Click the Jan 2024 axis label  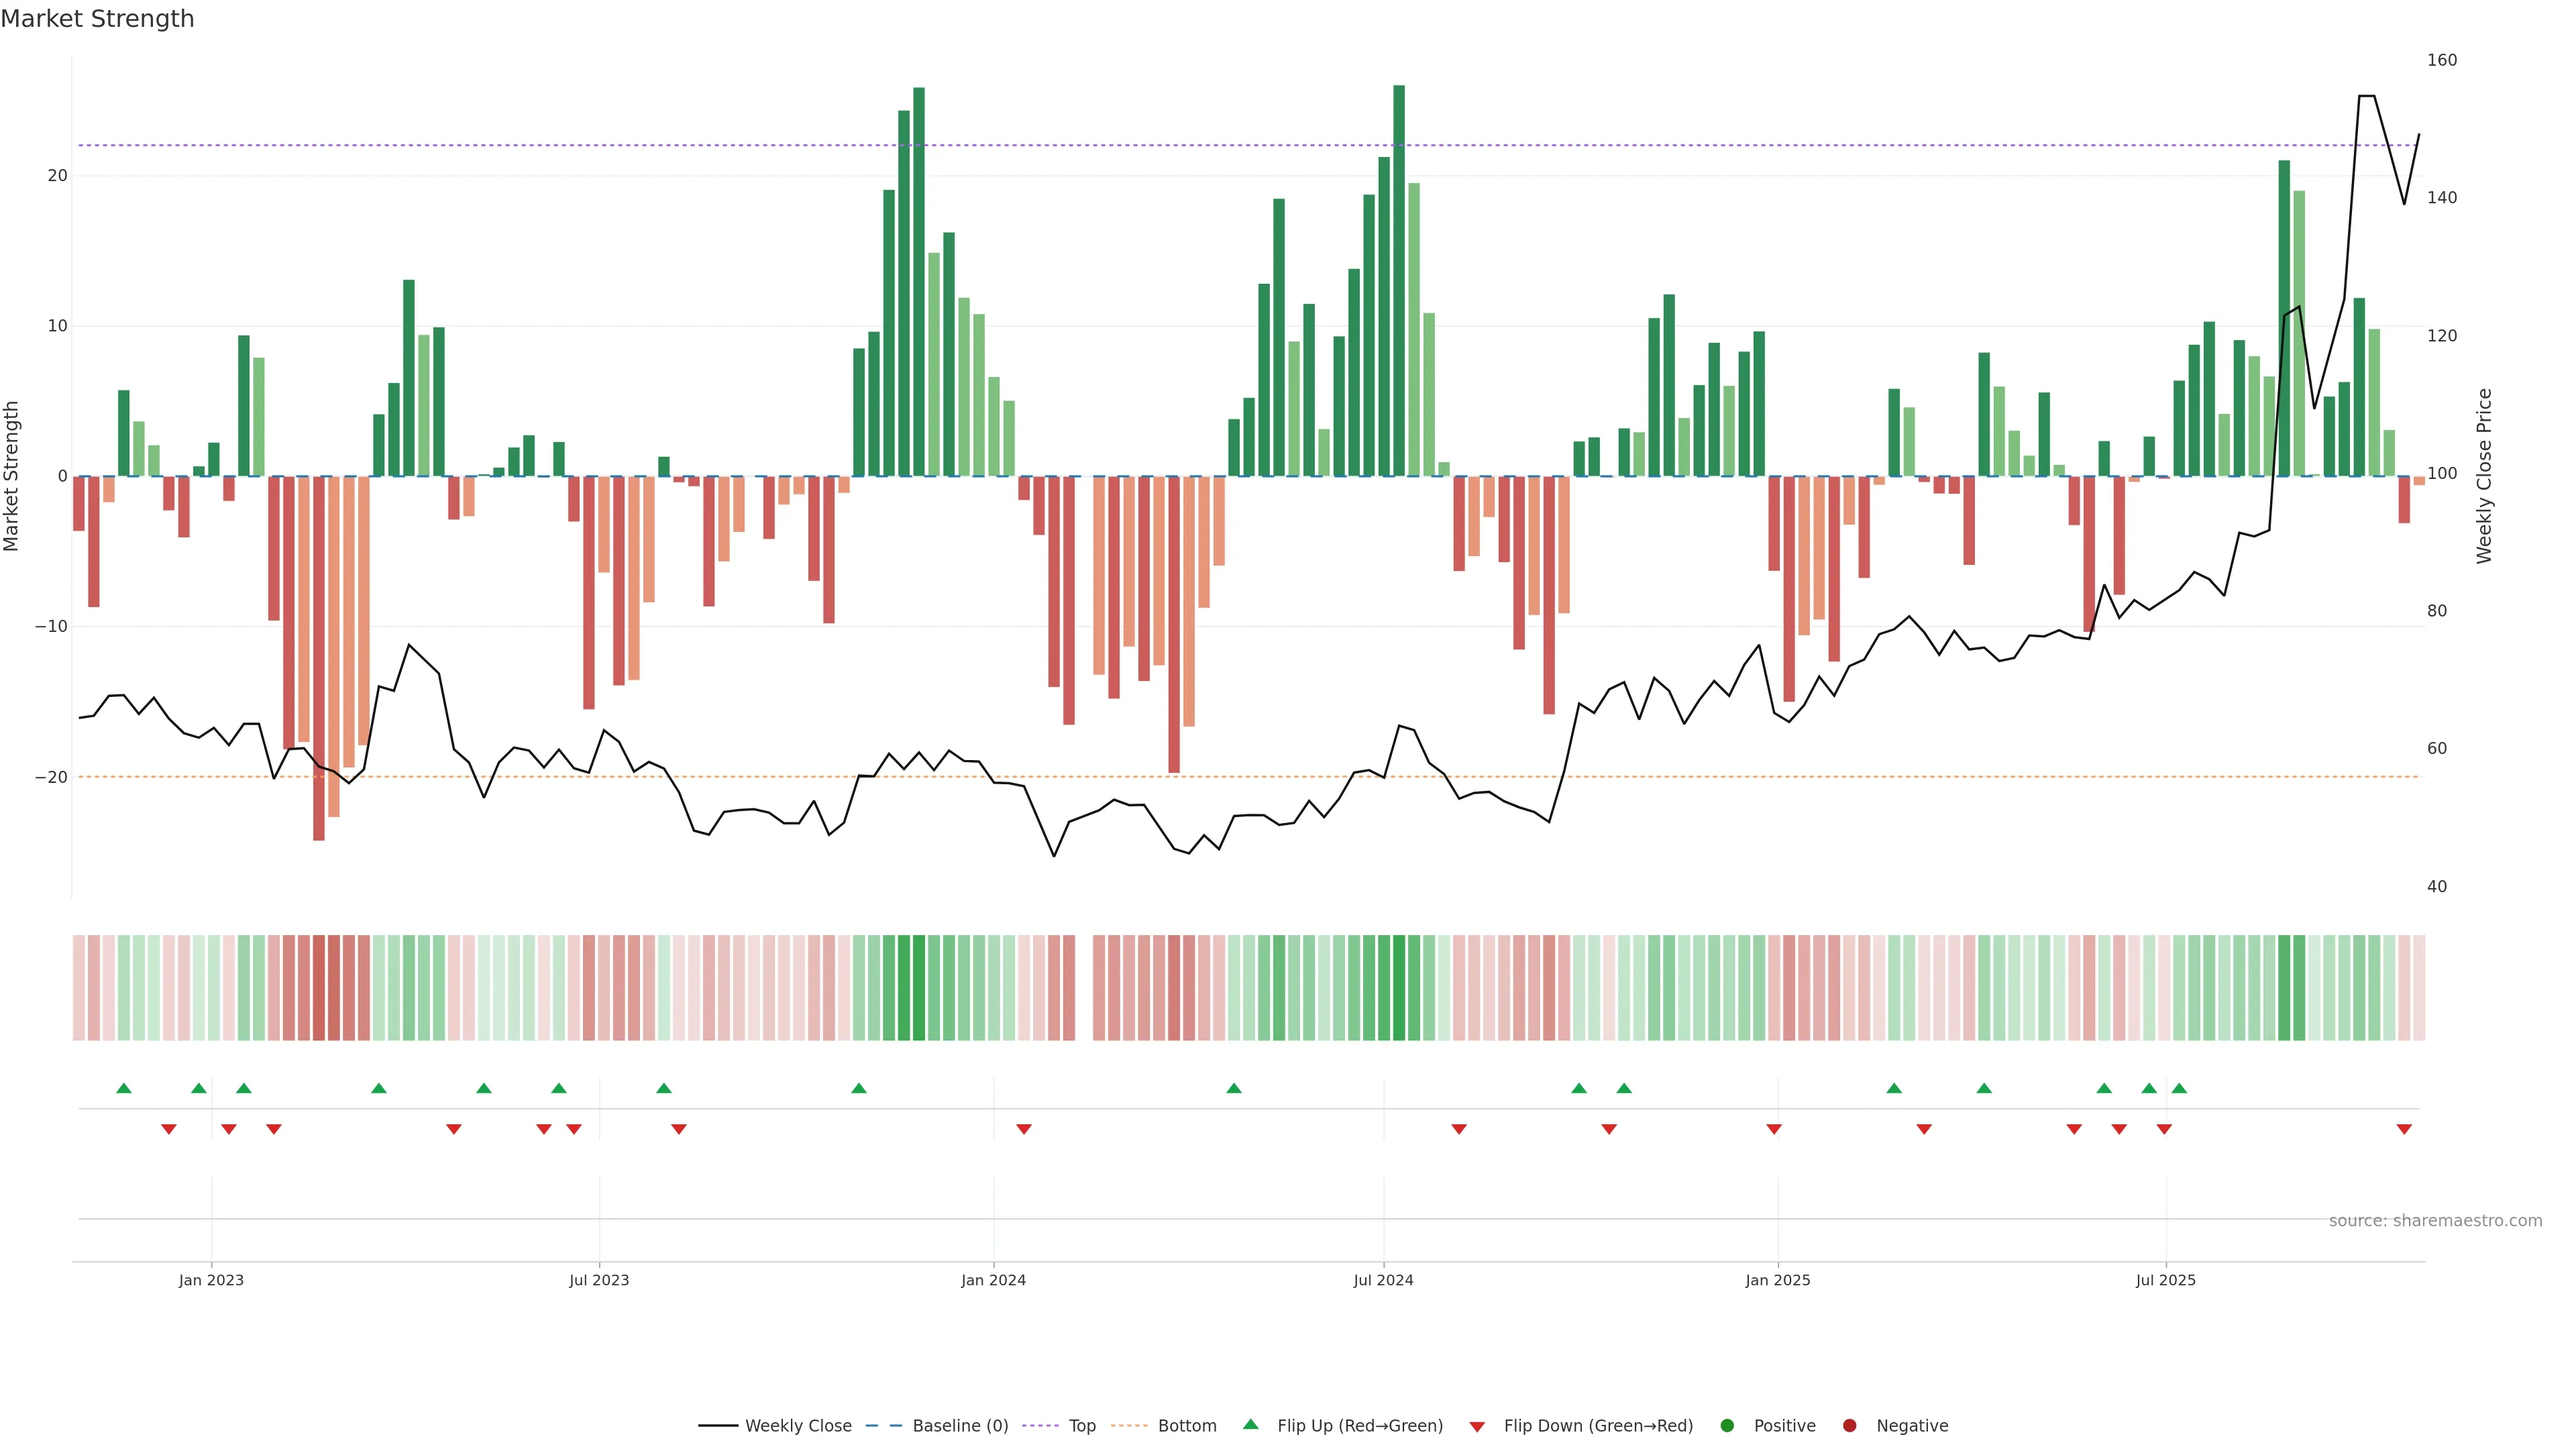(x=993, y=1280)
